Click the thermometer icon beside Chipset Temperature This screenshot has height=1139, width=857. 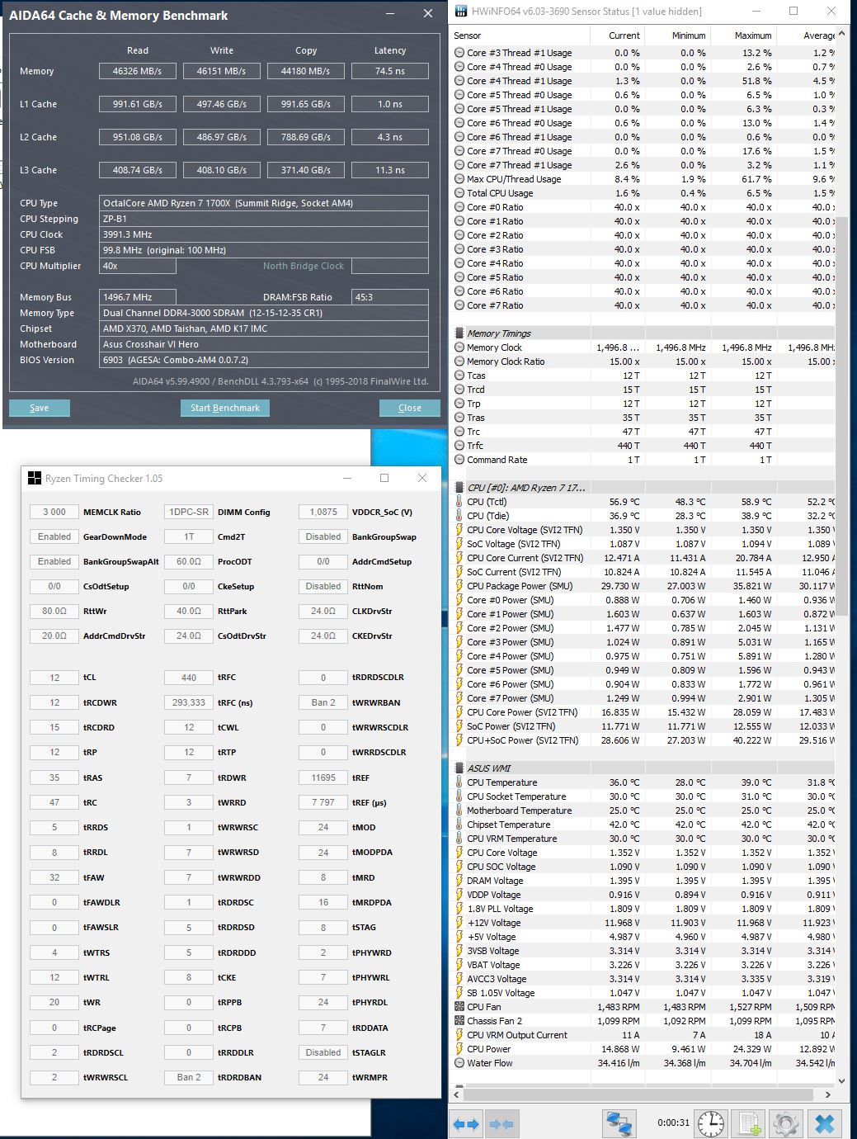click(459, 825)
